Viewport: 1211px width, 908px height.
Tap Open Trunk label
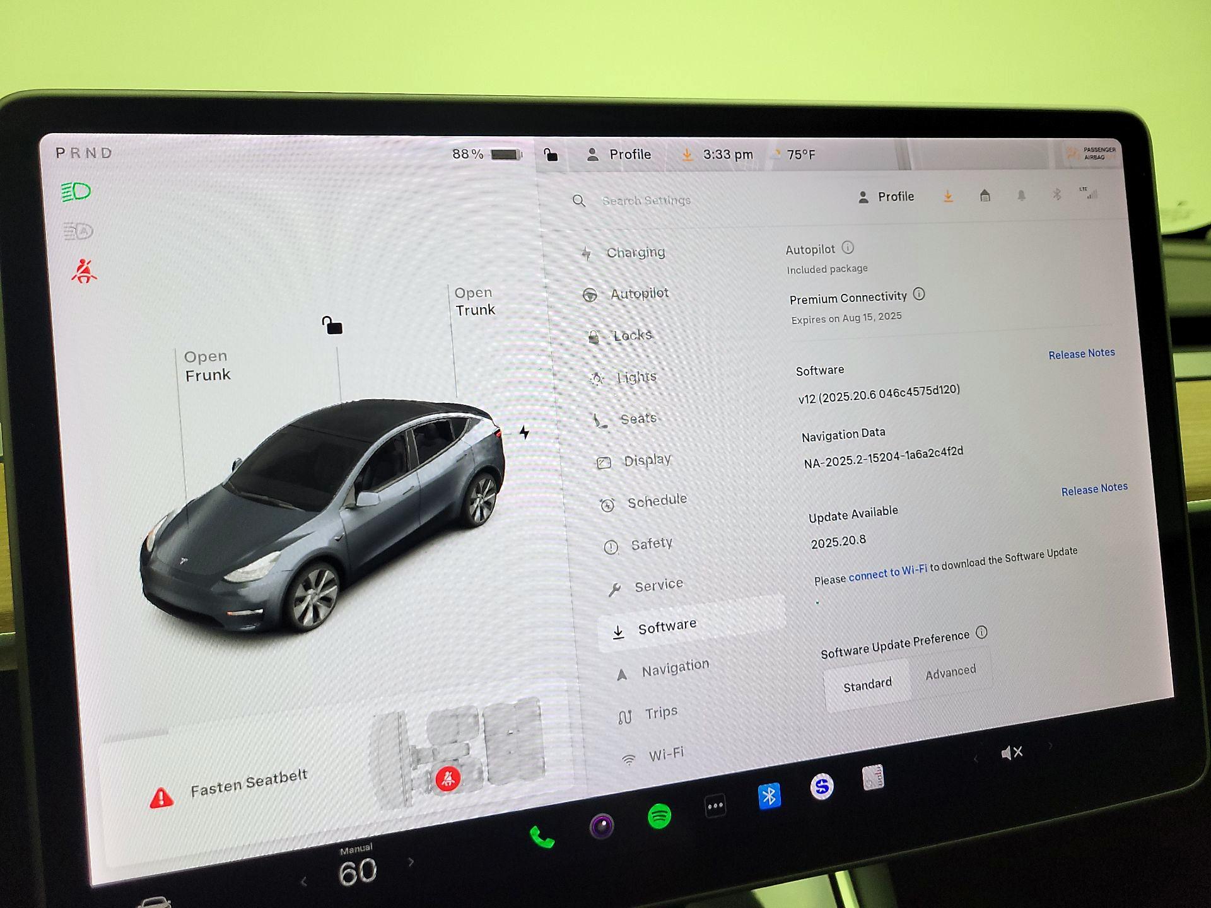(x=474, y=301)
